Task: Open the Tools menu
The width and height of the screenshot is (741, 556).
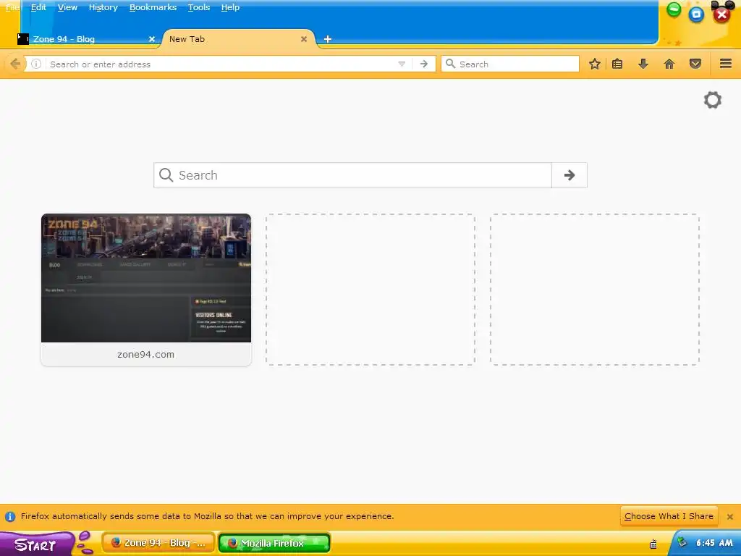Action: (x=199, y=7)
